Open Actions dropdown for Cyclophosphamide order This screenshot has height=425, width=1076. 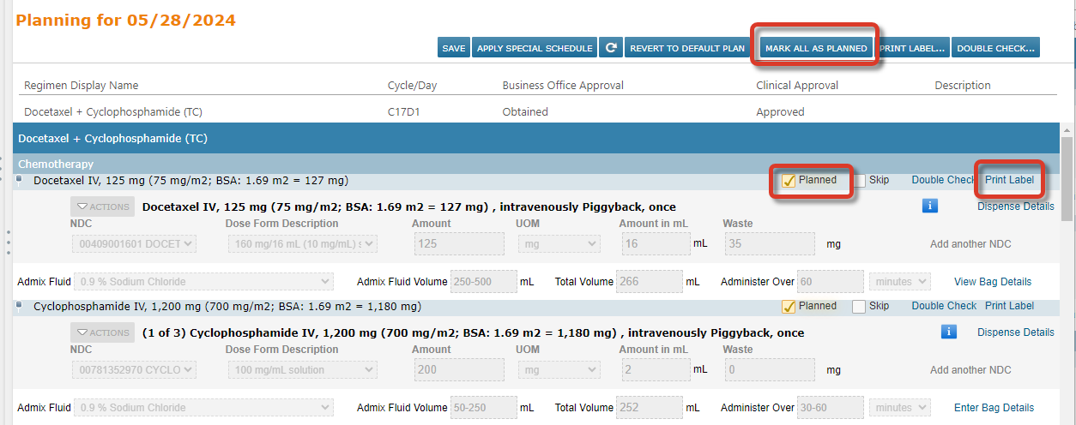click(102, 332)
